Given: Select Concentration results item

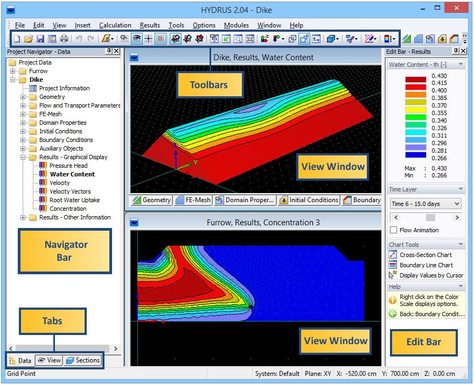Looking at the screenshot, I should click(68, 209).
